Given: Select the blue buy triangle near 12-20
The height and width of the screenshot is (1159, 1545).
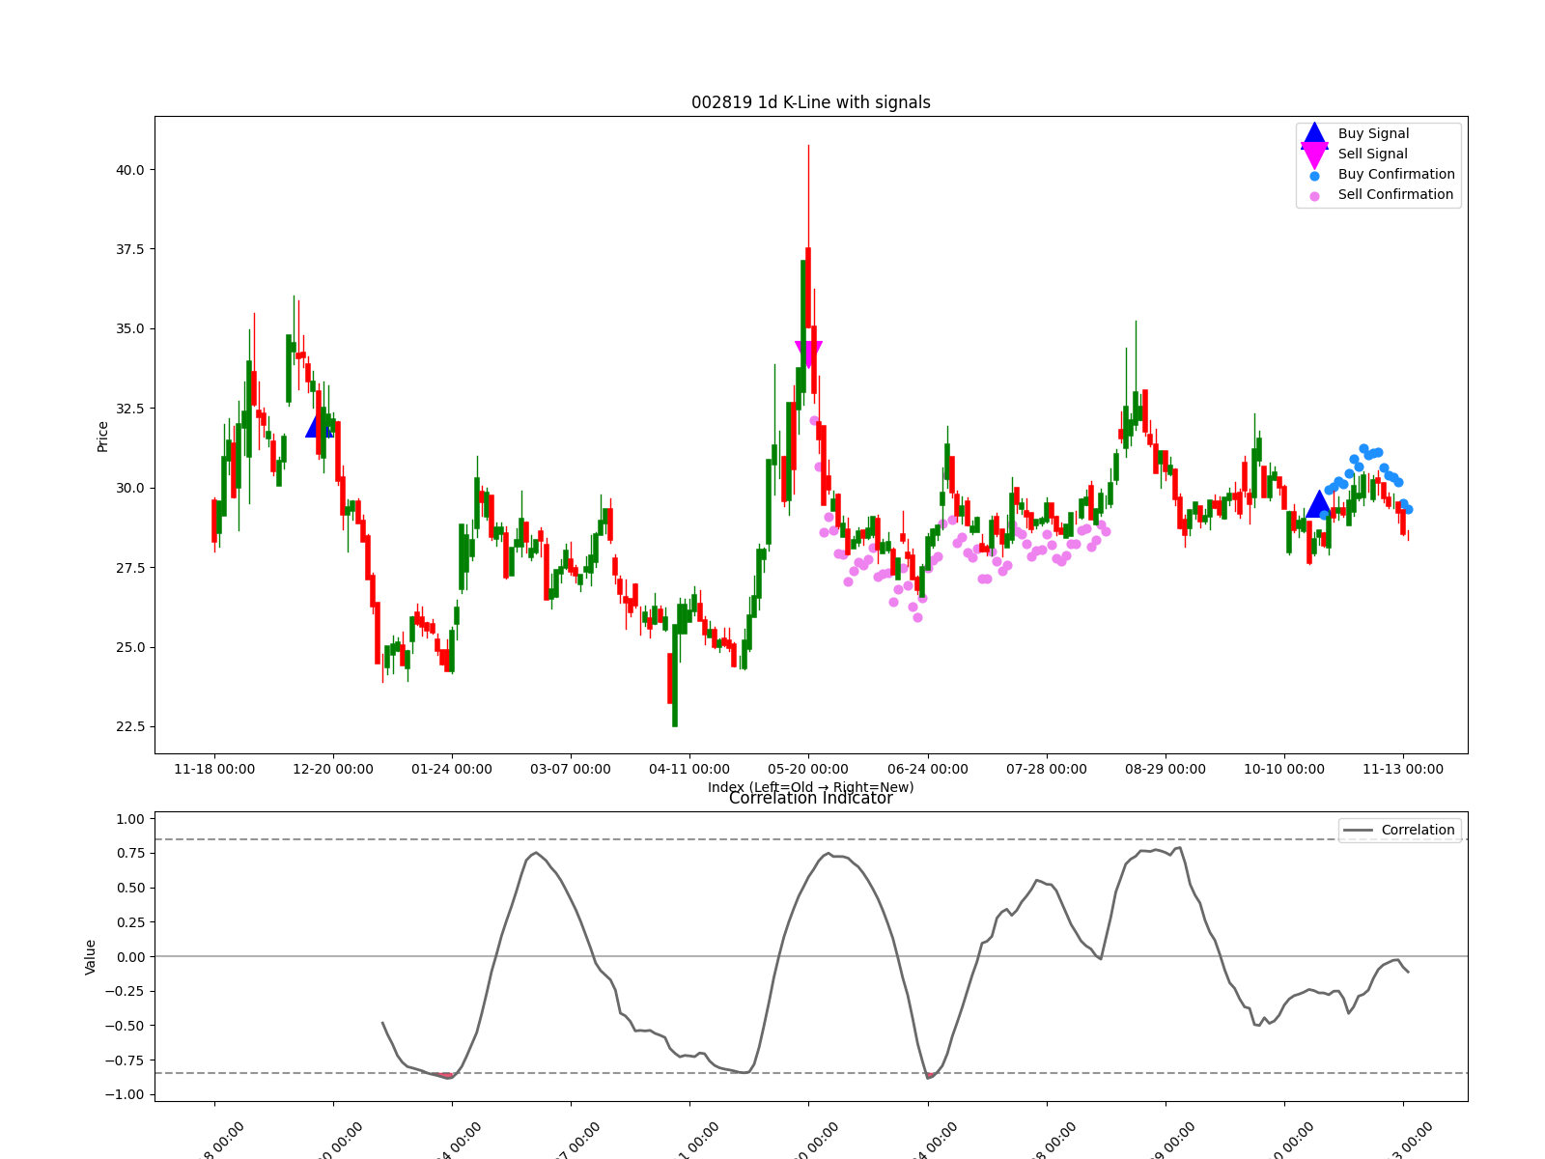Looking at the screenshot, I should [x=319, y=425].
